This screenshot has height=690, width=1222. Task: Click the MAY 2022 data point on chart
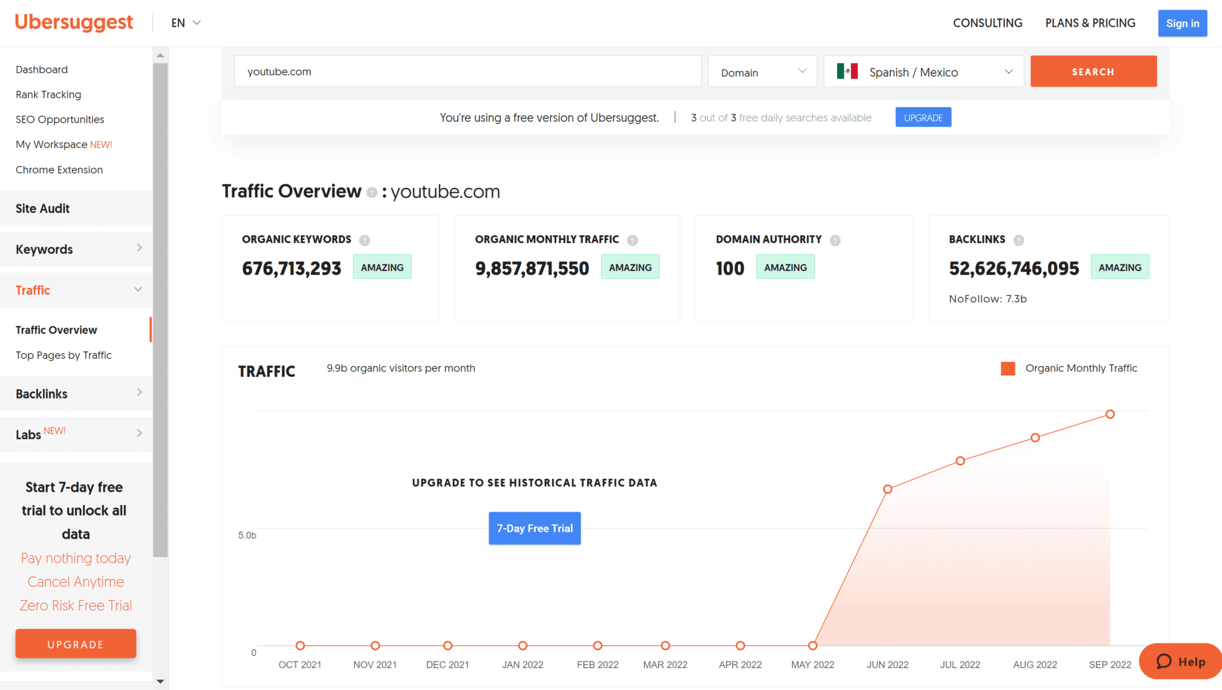[x=813, y=645]
